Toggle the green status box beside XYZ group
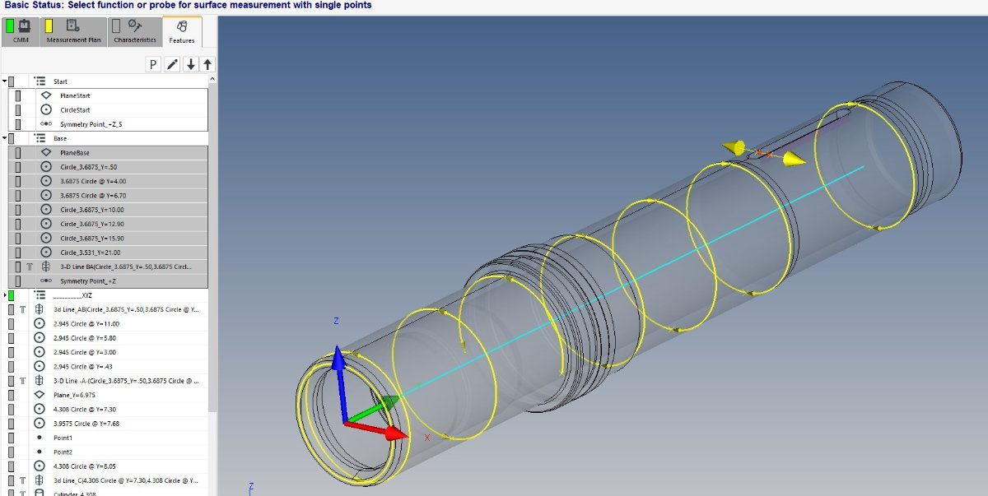This screenshot has width=988, height=496. click(x=12, y=294)
